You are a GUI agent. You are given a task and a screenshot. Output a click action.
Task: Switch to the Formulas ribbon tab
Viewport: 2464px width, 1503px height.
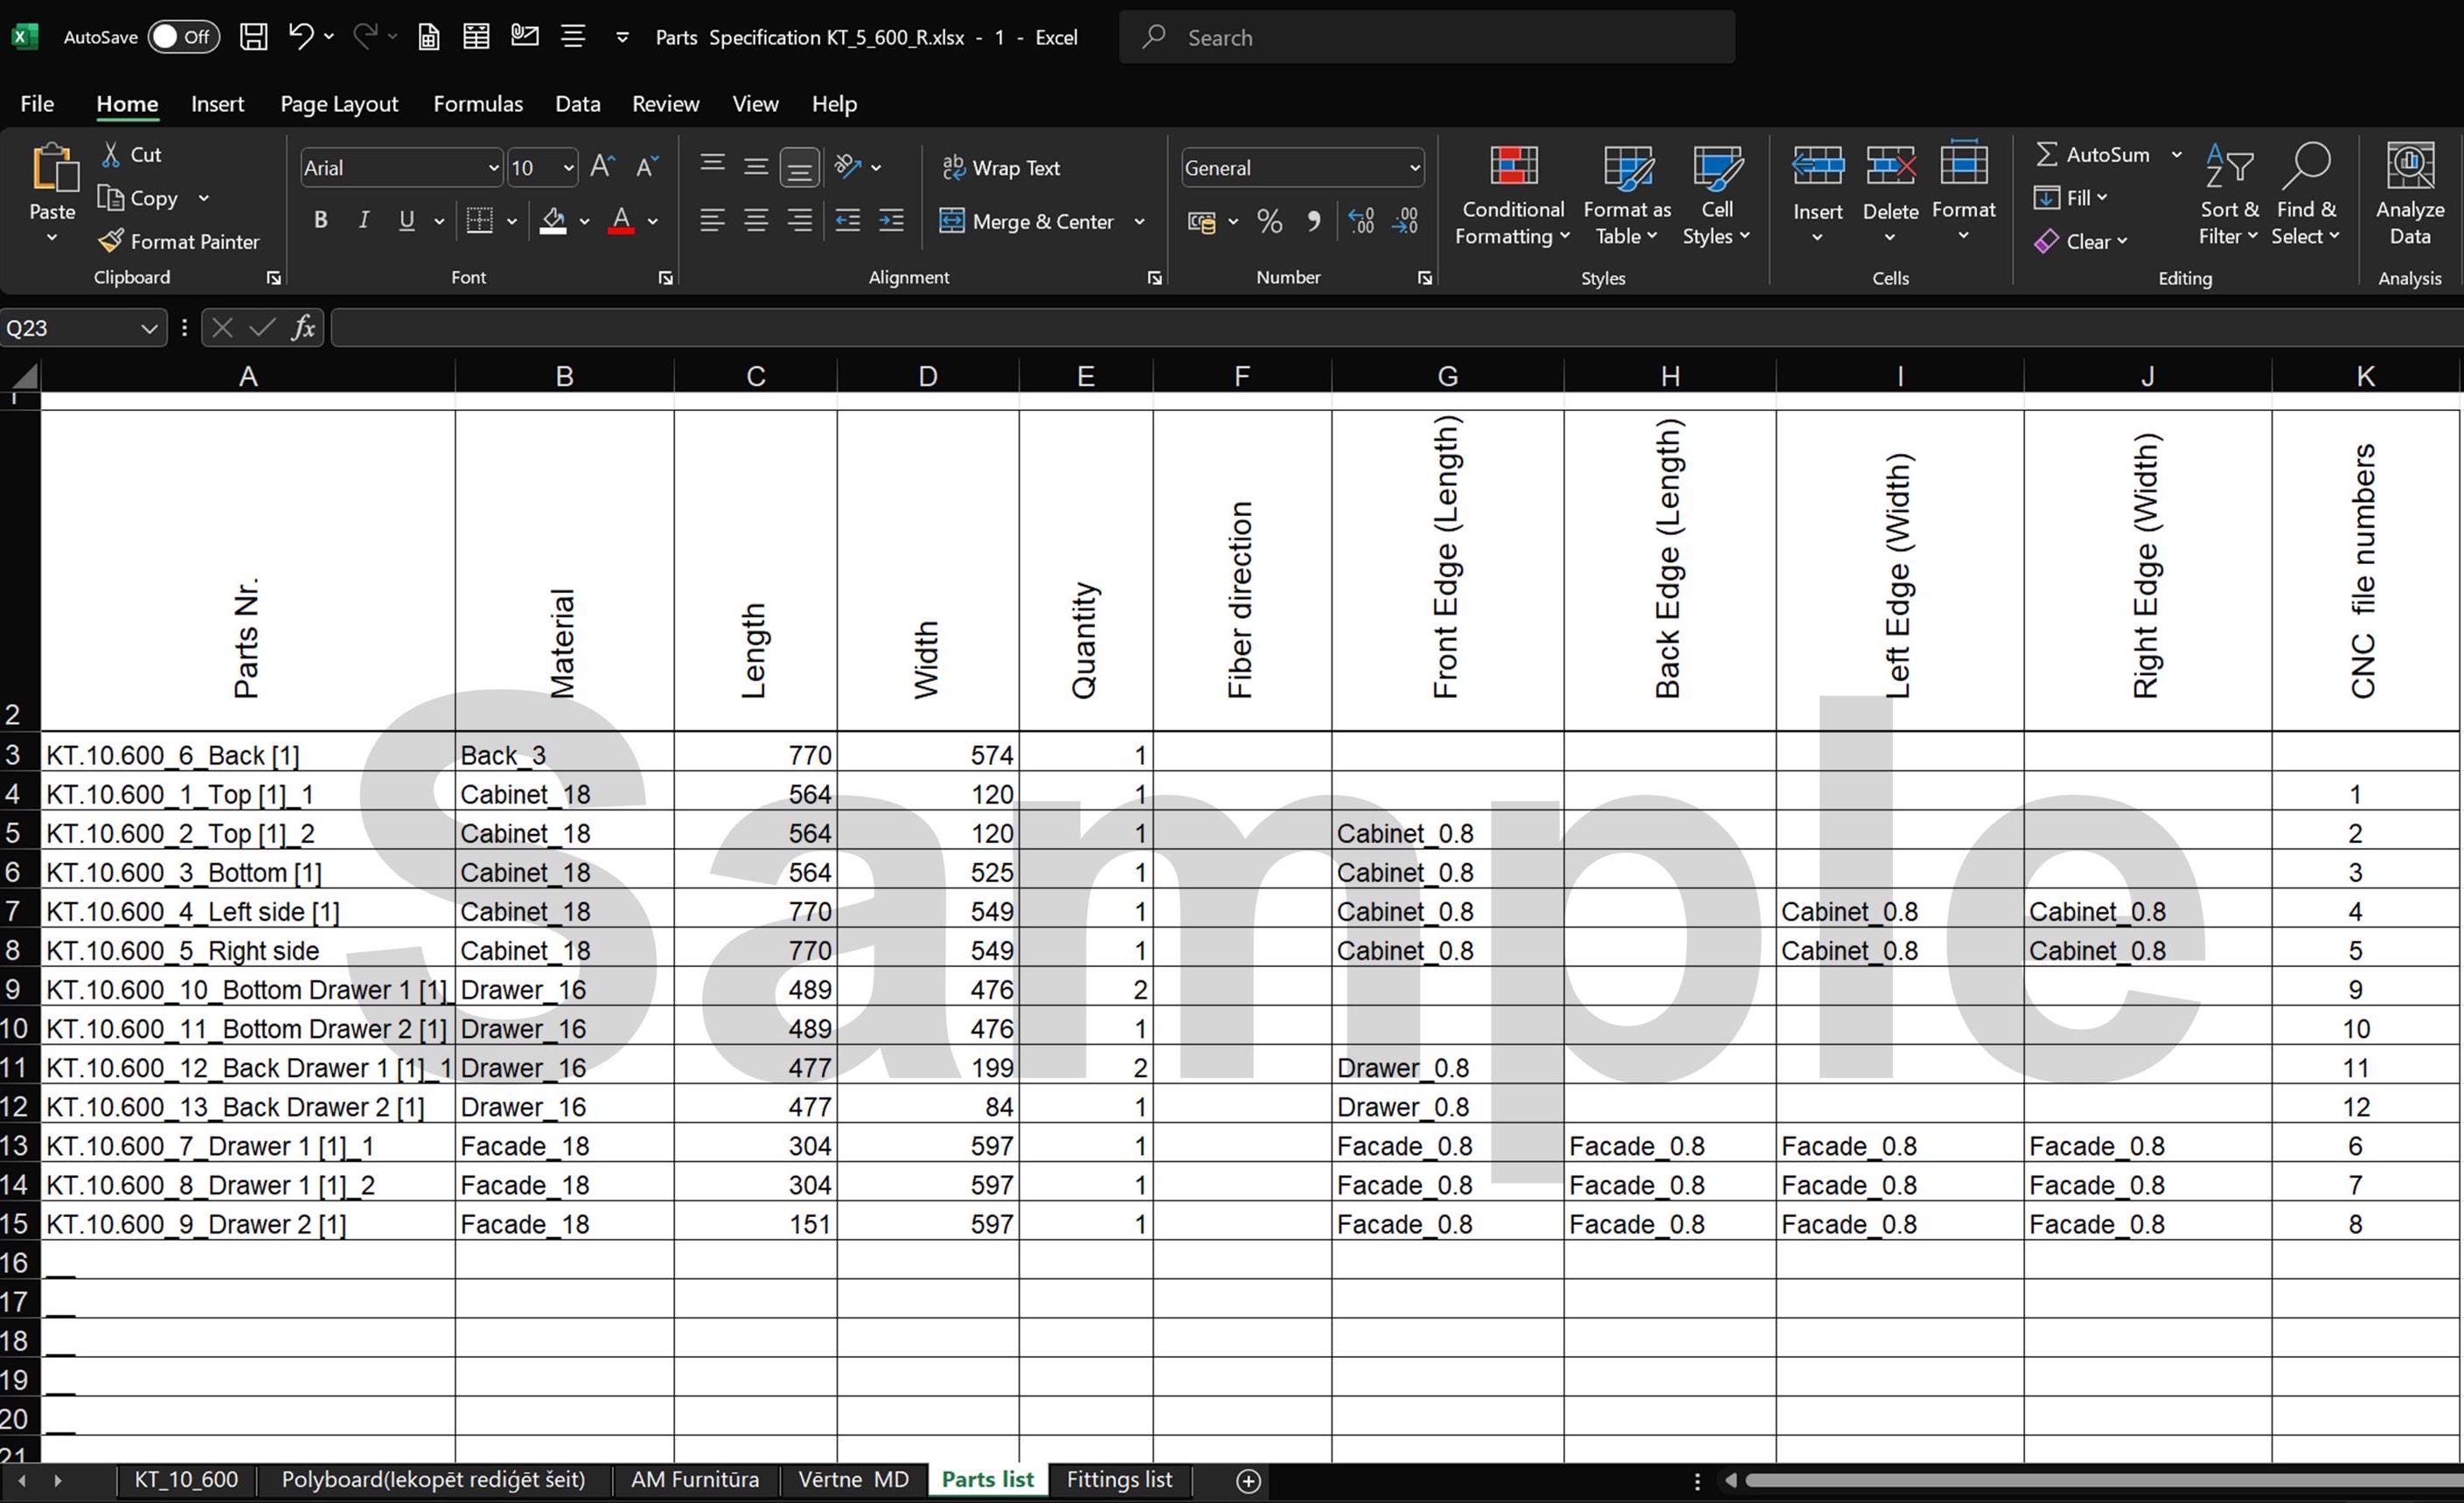478,104
